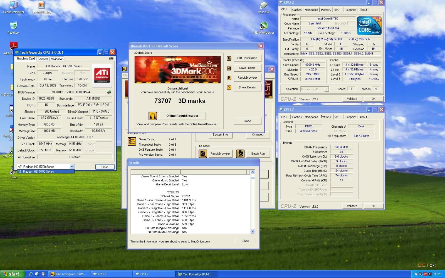This screenshot has height=278, width=445.
Task: Click the ATI tray icon in system tray
Action: pyautogui.click(x=425, y=274)
